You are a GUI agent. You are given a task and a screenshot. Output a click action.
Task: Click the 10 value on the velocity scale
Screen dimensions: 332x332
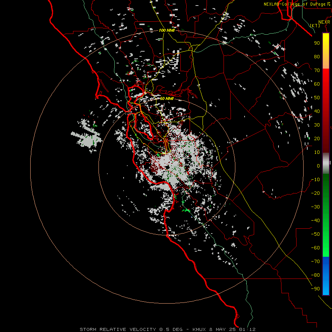click(317, 152)
